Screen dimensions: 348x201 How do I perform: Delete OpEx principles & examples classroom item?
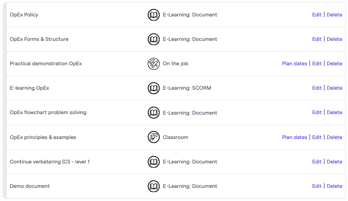coord(334,138)
